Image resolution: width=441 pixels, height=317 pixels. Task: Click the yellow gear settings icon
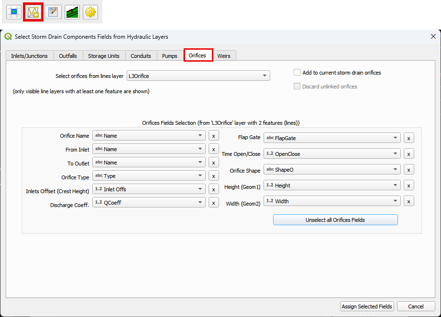point(90,12)
